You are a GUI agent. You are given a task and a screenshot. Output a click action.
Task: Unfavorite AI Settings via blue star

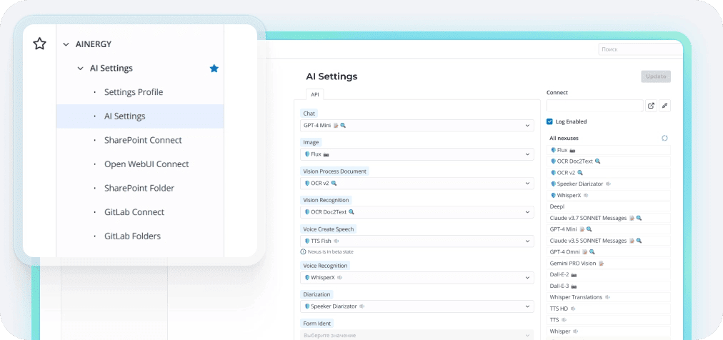[x=214, y=68]
